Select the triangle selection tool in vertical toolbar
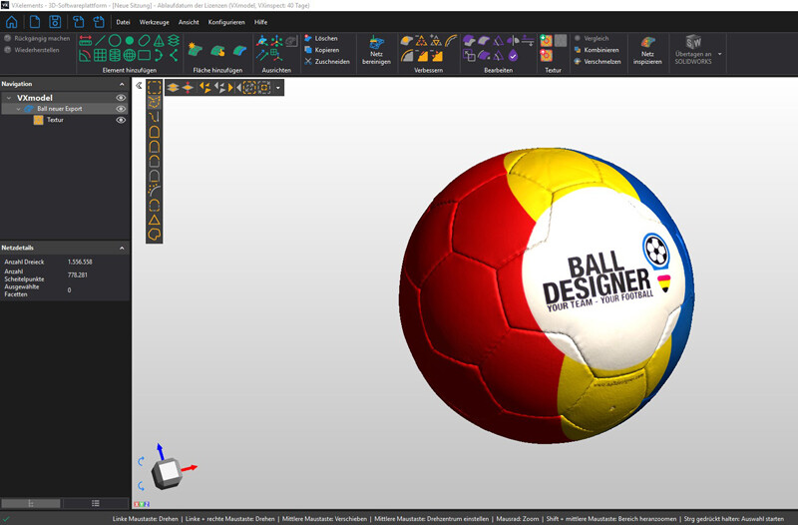798x525 pixels. click(155, 219)
